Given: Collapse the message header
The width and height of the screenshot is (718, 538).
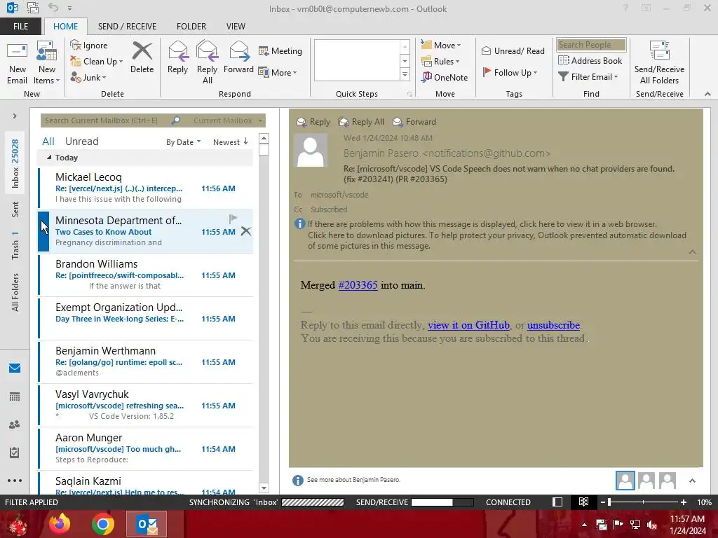Looking at the screenshot, I should click(x=692, y=252).
